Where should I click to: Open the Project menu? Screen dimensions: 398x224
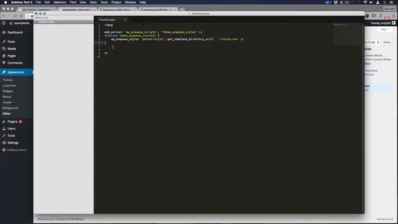(116, 2)
